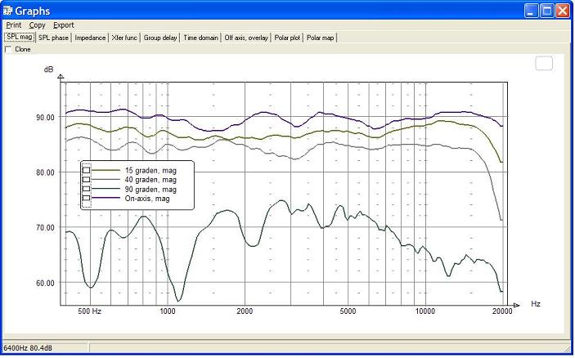
Task: Click the 90.00 dB axis label
Action: (45, 117)
